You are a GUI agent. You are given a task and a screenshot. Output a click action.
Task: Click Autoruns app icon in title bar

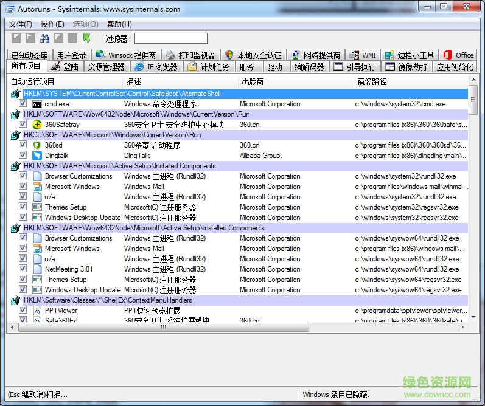(10, 9)
